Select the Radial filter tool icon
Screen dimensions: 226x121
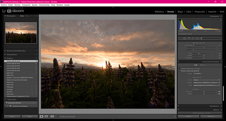[x=197, y=38]
